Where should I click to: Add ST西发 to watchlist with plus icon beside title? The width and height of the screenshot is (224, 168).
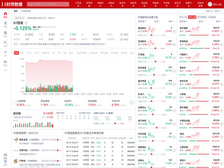point(26,23)
